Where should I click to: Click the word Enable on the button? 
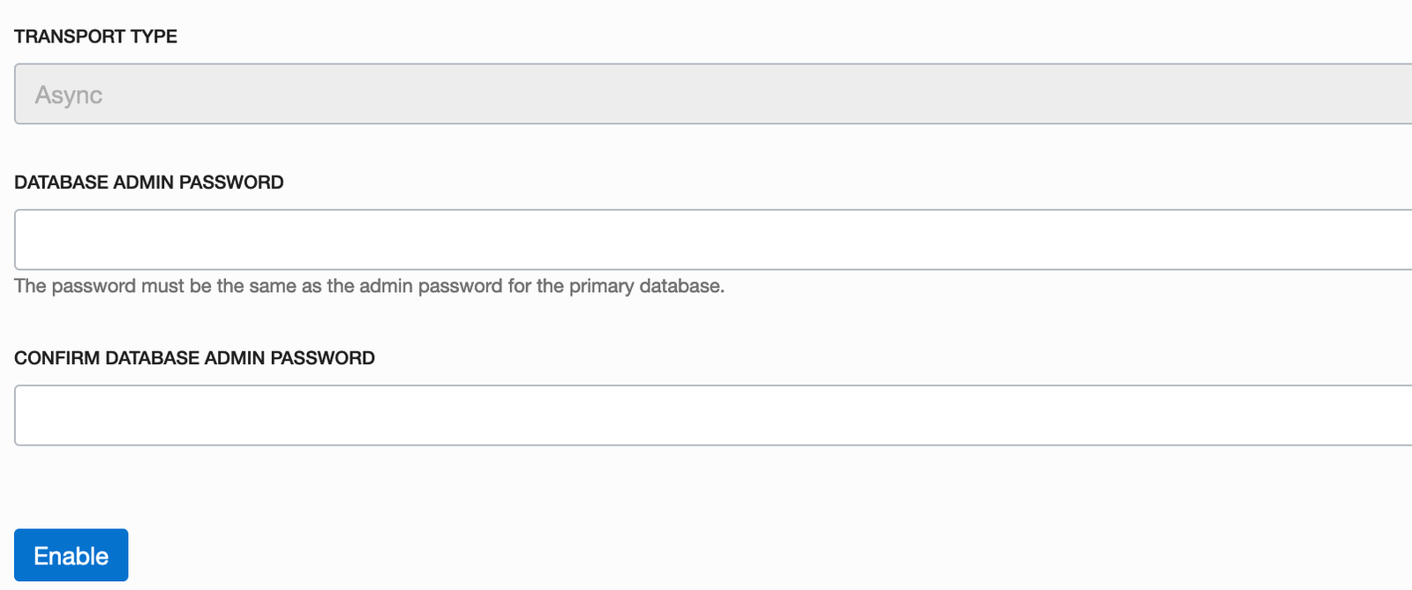click(71, 556)
